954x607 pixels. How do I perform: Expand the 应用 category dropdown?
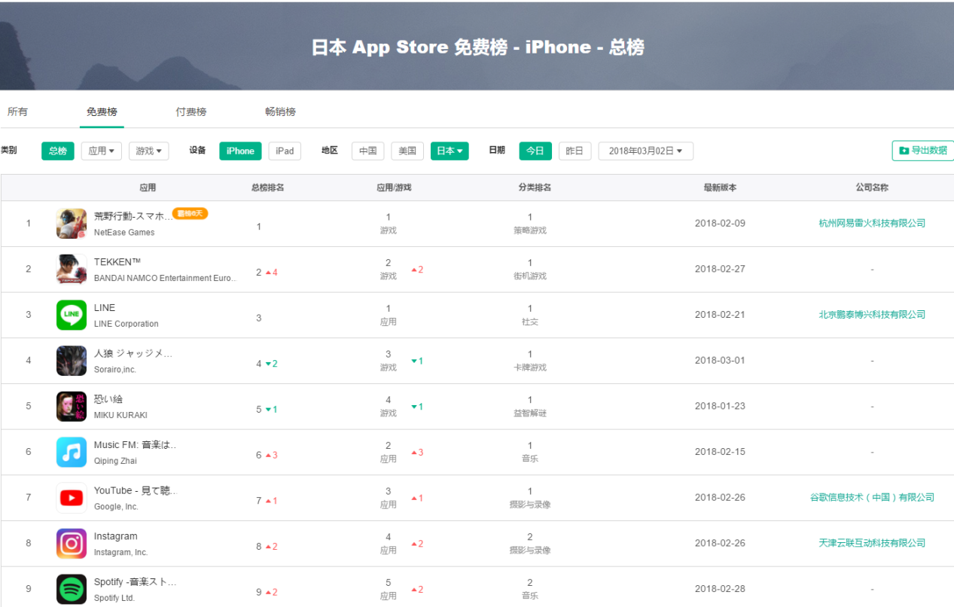click(x=101, y=151)
